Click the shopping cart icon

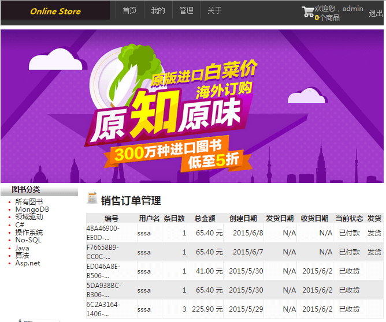point(307,12)
